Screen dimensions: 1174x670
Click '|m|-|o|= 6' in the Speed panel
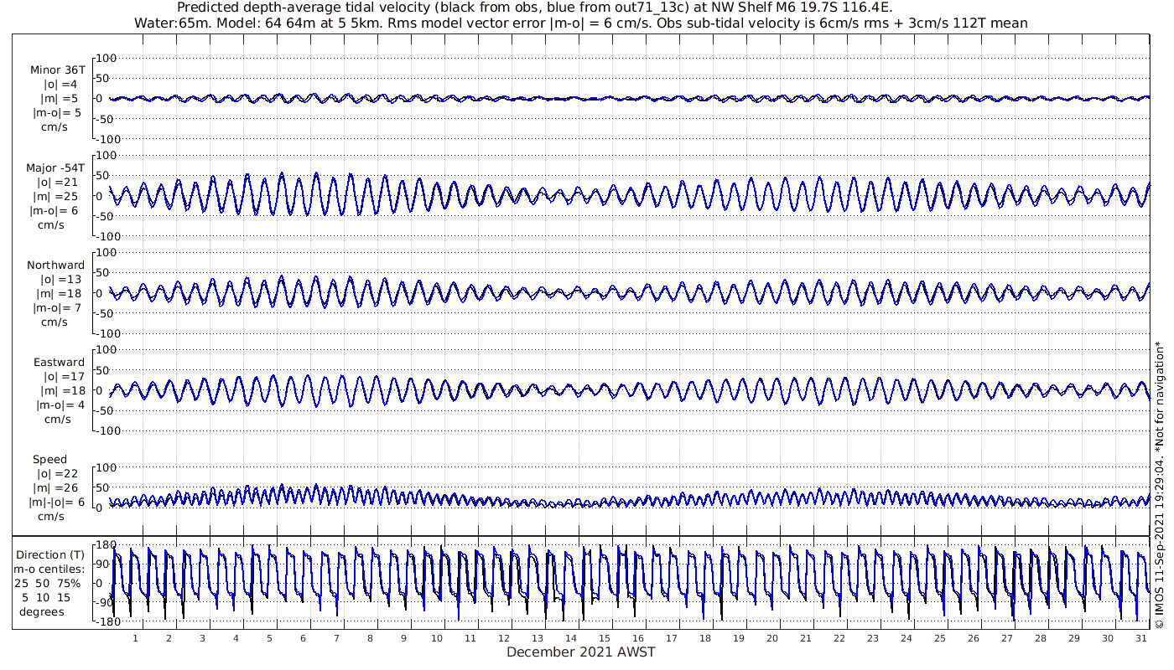coord(55,502)
